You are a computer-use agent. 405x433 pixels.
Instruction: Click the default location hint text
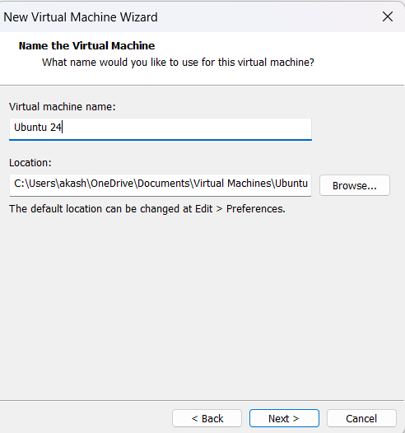(x=147, y=209)
